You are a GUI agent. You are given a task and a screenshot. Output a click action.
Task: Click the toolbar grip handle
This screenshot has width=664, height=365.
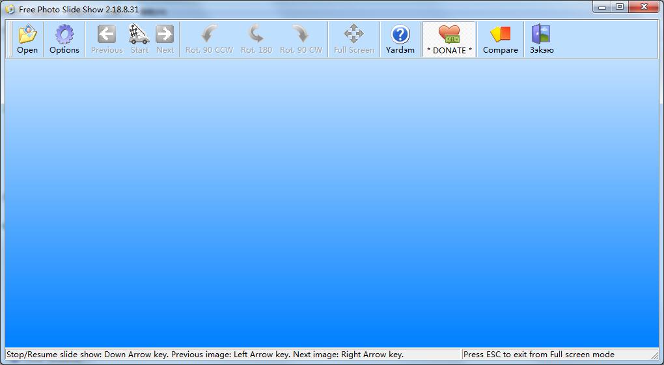coord(10,40)
